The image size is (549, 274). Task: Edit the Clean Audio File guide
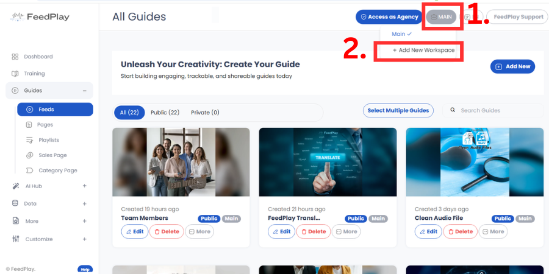429,231
